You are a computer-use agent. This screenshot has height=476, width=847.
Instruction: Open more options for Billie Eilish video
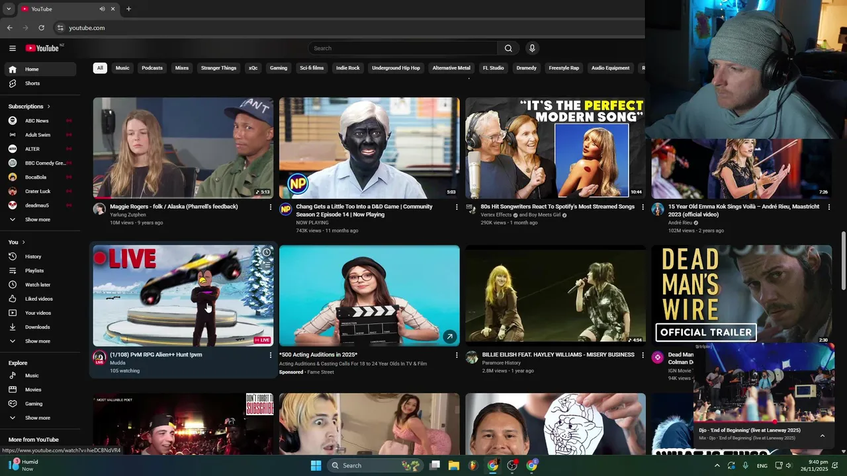tap(643, 355)
